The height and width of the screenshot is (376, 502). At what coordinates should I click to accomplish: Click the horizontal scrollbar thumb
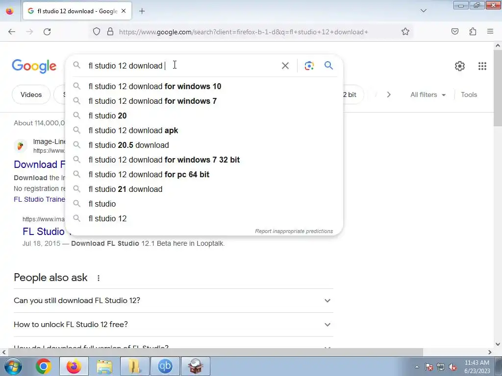click(215, 352)
